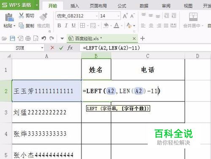Decrease indent in cell

pos(167,16)
